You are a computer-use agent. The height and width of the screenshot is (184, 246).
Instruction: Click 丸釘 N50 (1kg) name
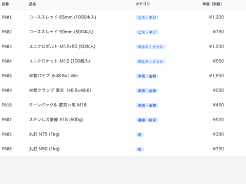(x=44, y=149)
